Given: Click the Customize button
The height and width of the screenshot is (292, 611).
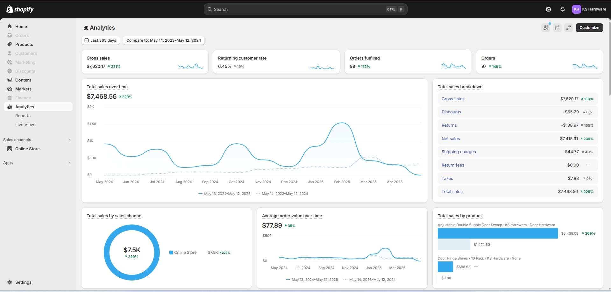Looking at the screenshot, I should coord(589,28).
